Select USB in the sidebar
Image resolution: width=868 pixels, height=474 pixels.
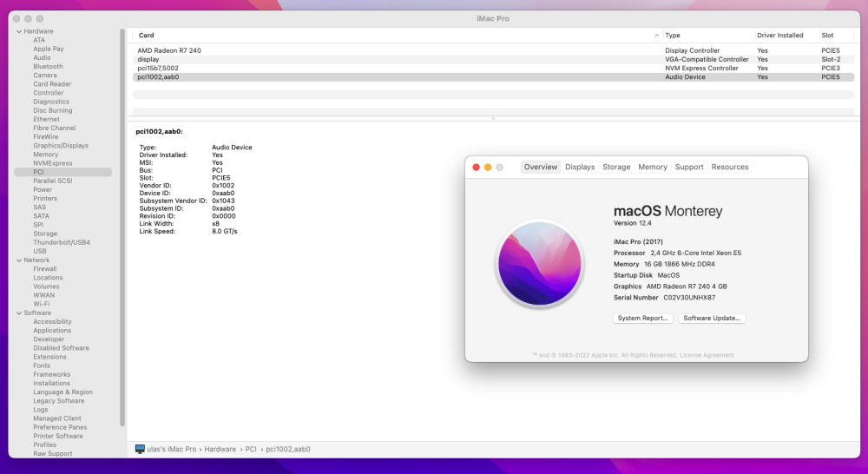click(40, 252)
